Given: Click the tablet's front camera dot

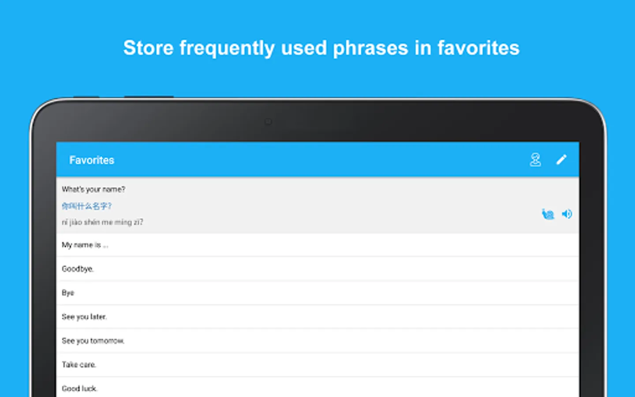Looking at the screenshot, I should [268, 122].
